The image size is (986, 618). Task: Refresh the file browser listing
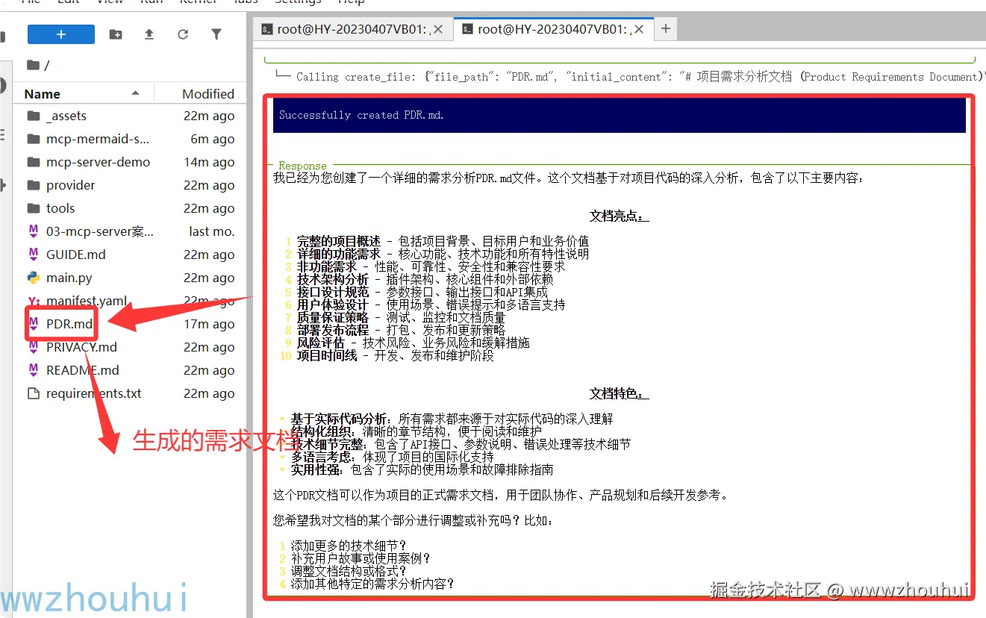[183, 34]
